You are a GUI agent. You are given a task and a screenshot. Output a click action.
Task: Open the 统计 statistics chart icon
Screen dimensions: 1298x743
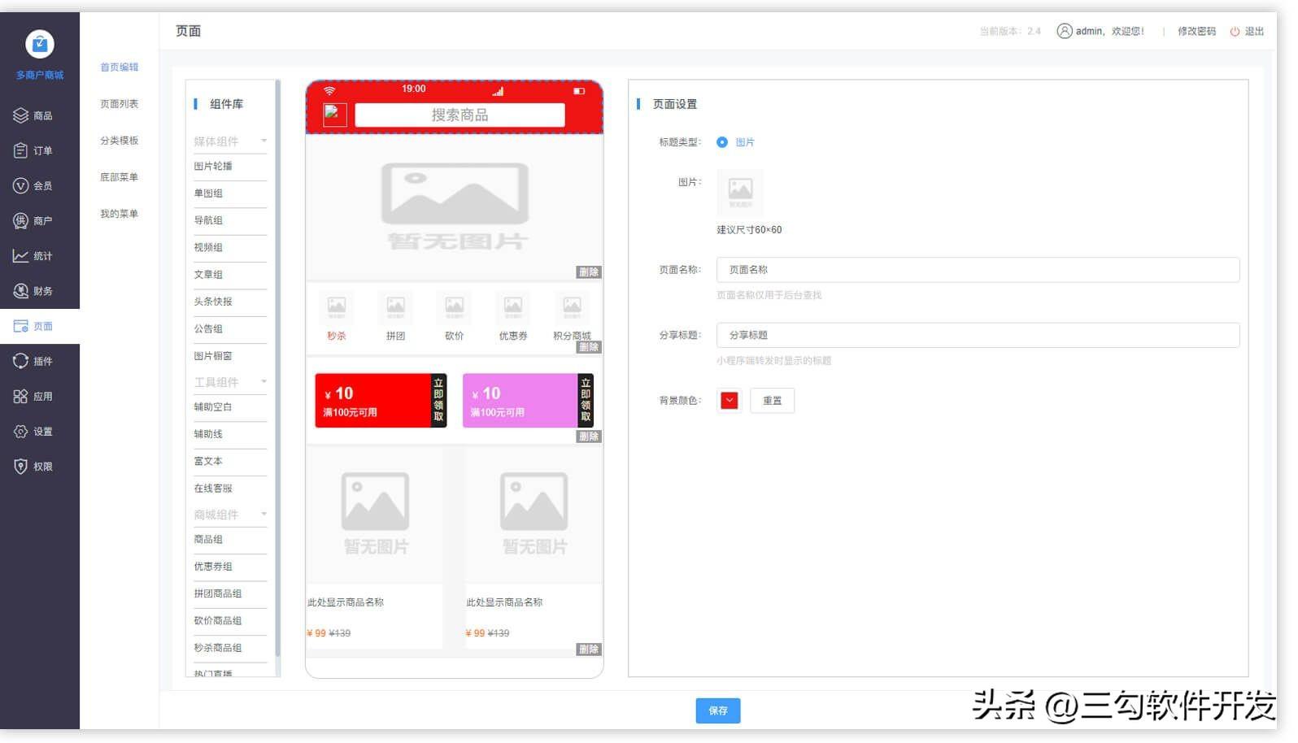pyautogui.click(x=20, y=256)
